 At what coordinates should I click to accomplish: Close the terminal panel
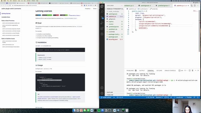coord(198,70)
